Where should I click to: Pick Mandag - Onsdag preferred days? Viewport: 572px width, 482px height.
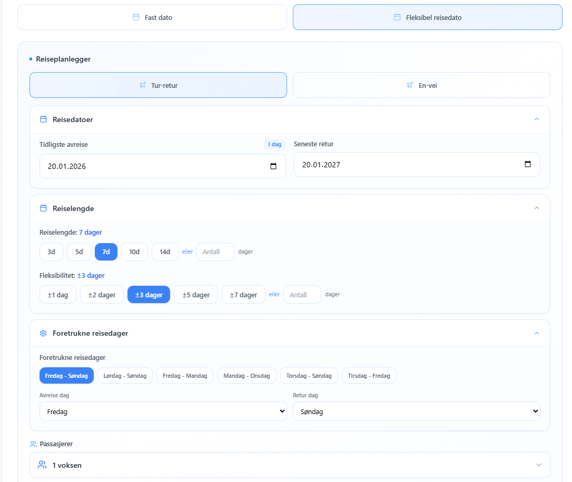(x=246, y=376)
